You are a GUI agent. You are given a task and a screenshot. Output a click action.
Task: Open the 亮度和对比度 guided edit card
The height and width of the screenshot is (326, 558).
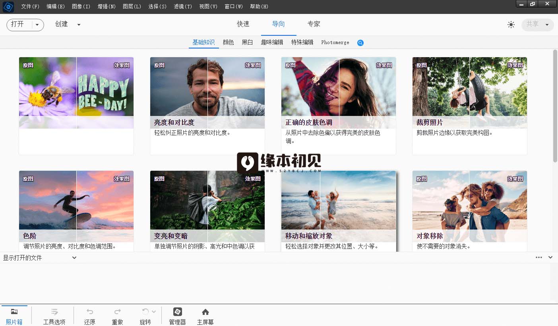207,106
